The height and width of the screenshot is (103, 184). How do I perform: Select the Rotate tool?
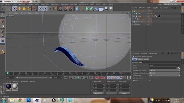click(x=29, y=9)
